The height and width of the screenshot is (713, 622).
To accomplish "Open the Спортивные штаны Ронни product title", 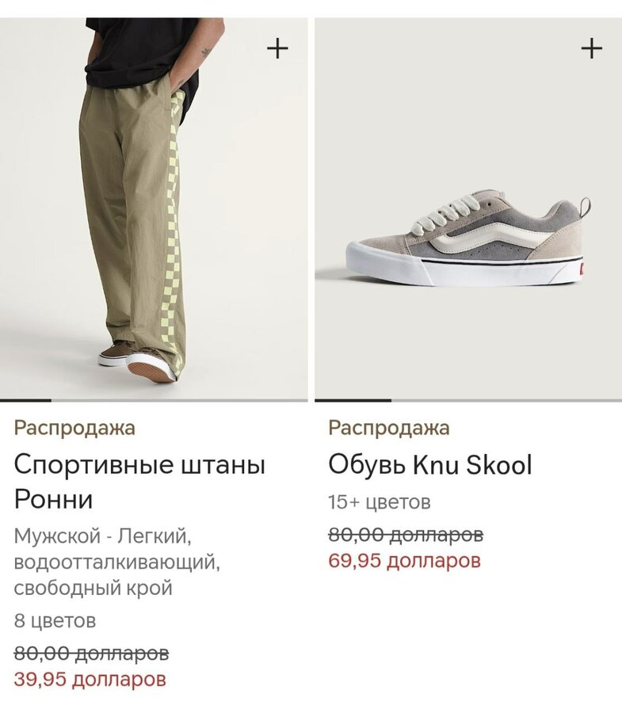I will (x=139, y=482).
